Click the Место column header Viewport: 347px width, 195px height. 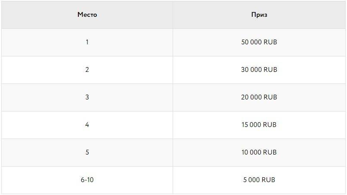(x=87, y=15)
